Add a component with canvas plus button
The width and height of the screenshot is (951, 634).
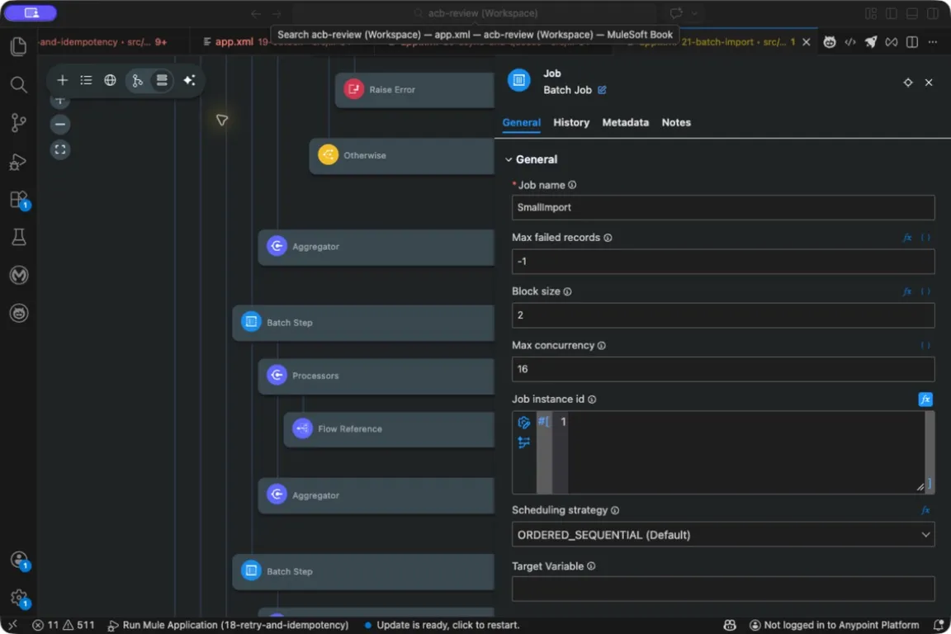(x=63, y=80)
